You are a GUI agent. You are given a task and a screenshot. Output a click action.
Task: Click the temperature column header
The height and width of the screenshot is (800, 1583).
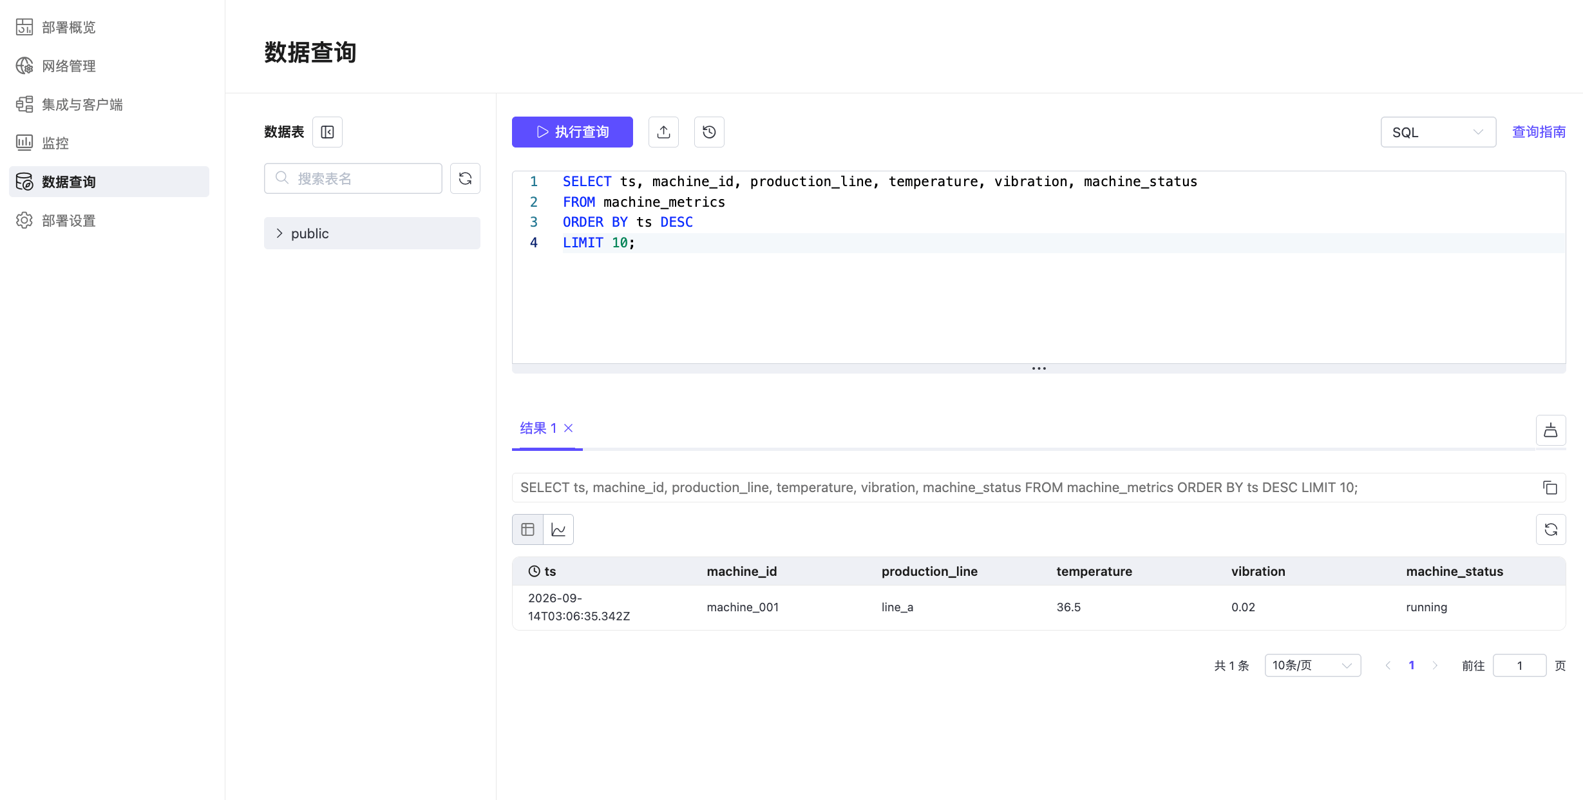pyautogui.click(x=1094, y=571)
